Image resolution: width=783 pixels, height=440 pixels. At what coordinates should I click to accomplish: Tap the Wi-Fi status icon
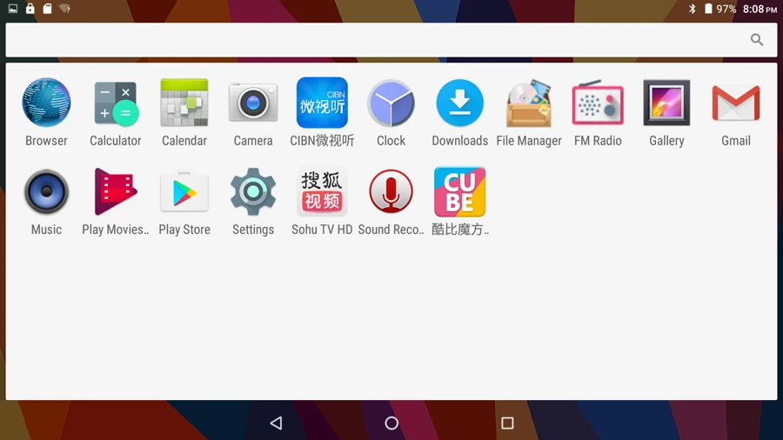point(64,9)
